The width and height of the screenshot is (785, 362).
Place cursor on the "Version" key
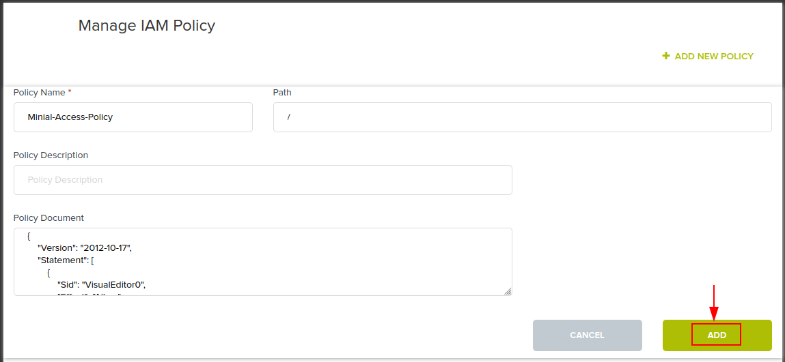click(x=57, y=247)
